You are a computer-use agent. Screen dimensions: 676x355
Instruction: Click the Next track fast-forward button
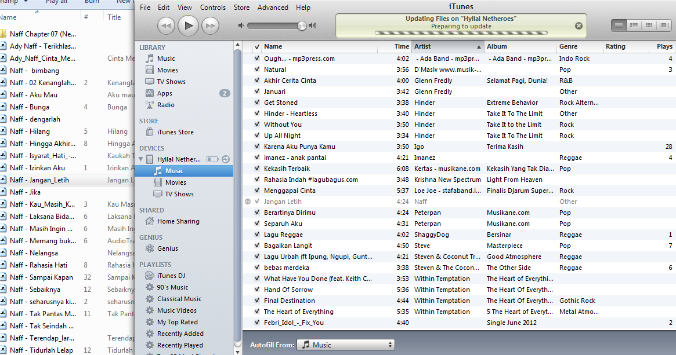pyautogui.click(x=211, y=26)
